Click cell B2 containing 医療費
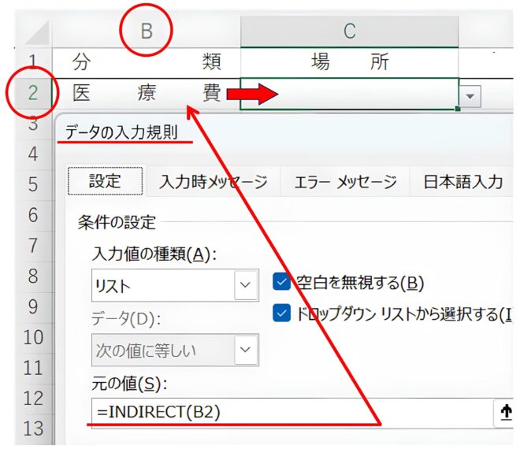 point(147,93)
